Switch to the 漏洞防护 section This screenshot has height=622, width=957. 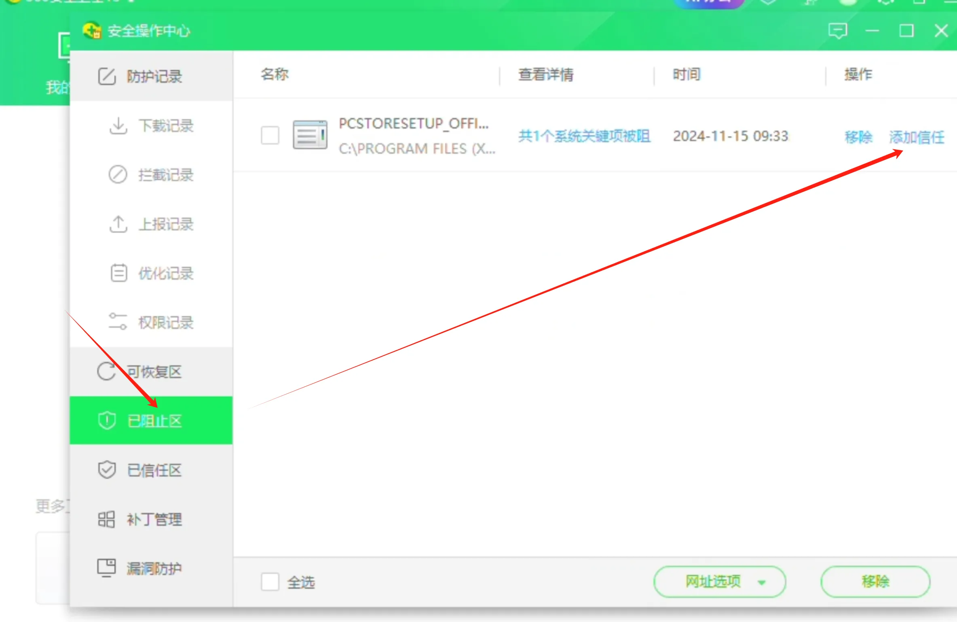[154, 569]
